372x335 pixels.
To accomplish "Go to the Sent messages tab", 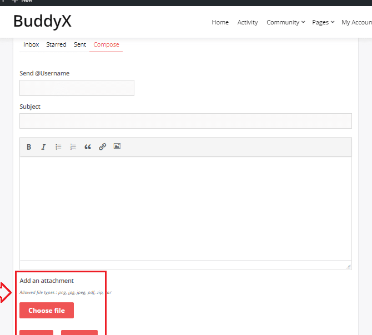I will pyautogui.click(x=80, y=44).
